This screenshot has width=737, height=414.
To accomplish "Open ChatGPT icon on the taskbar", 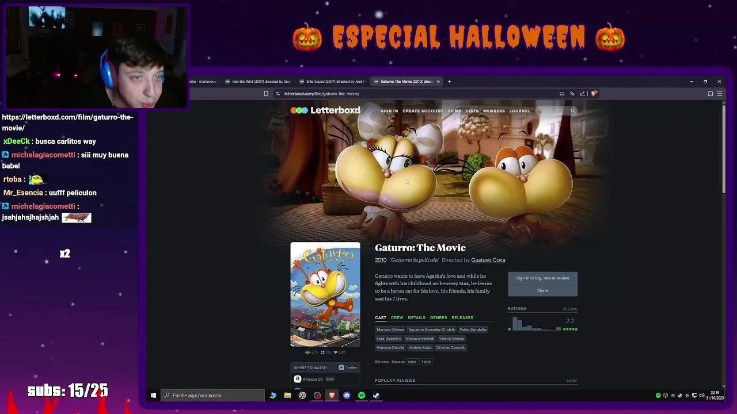I will 302,396.
